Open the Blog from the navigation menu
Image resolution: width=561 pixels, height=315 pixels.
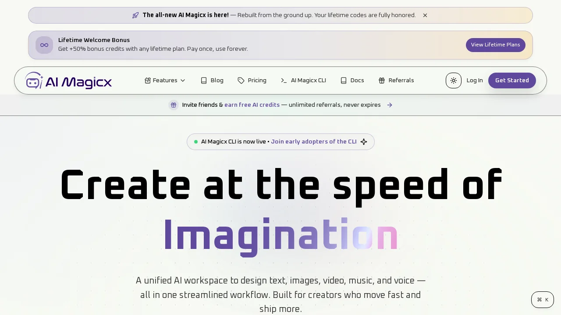tap(217, 80)
